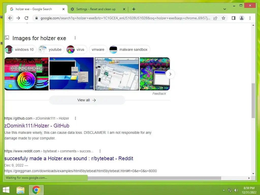Show hidden system tray icons
Image resolution: width=260 pixels, height=195 pixels.
(224, 190)
